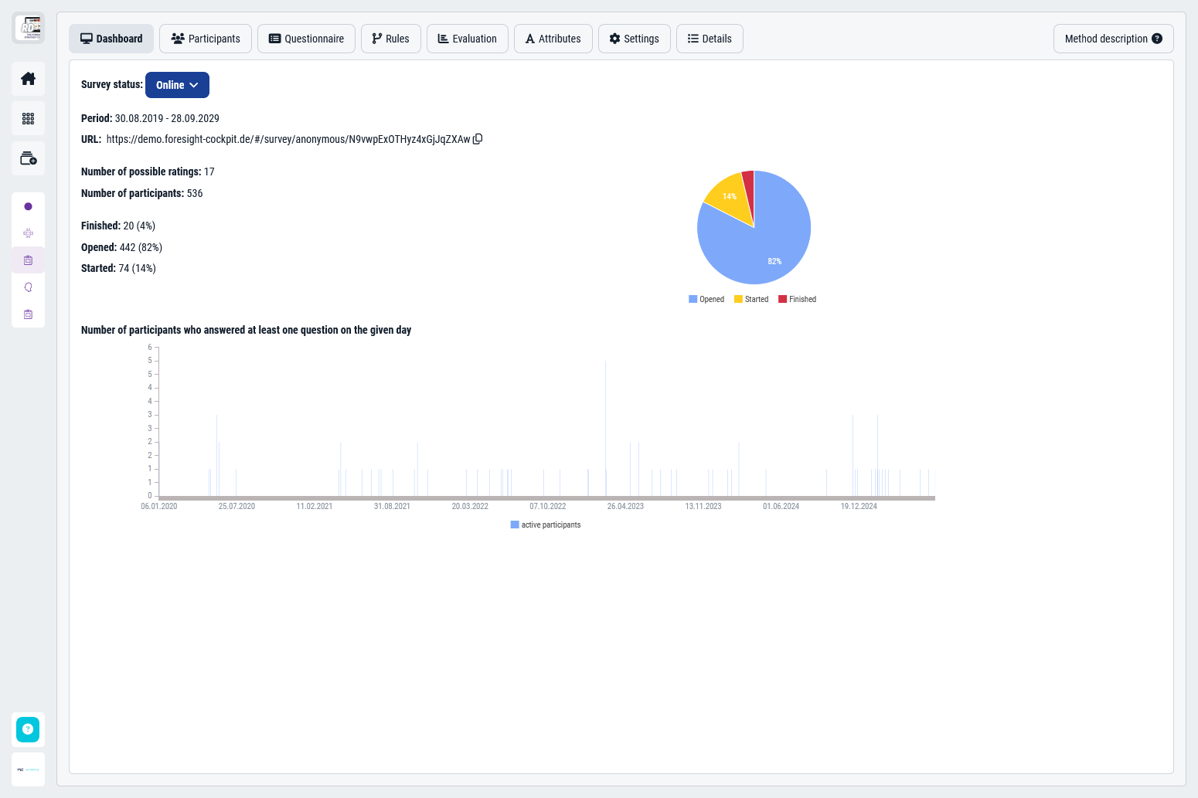The height and width of the screenshot is (798, 1198).
Task: Toggle Opened series in pie chart legend
Action: pyautogui.click(x=706, y=300)
